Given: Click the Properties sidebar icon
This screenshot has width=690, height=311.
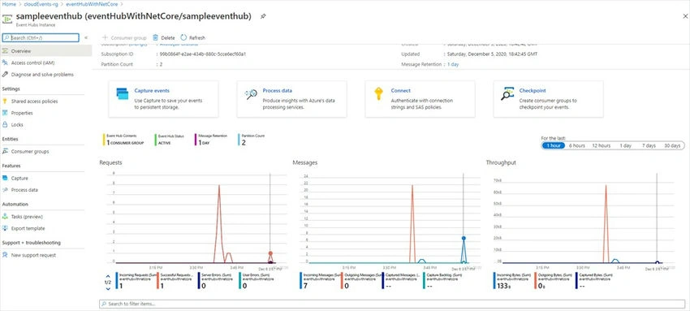Looking at the screenshot, I should click(5, 113).
